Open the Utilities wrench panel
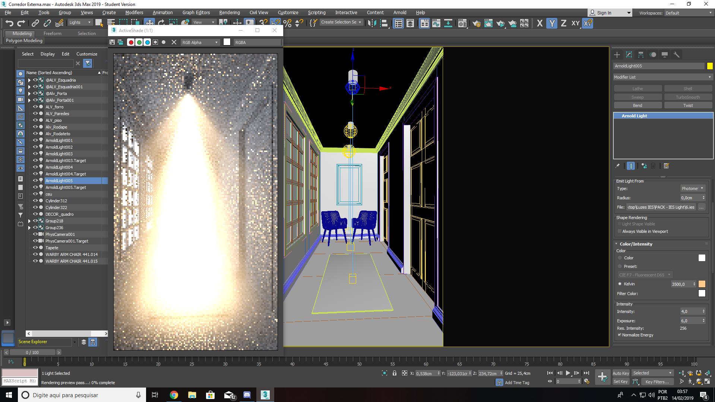This screenshot has width=715, height=402. 677,55
